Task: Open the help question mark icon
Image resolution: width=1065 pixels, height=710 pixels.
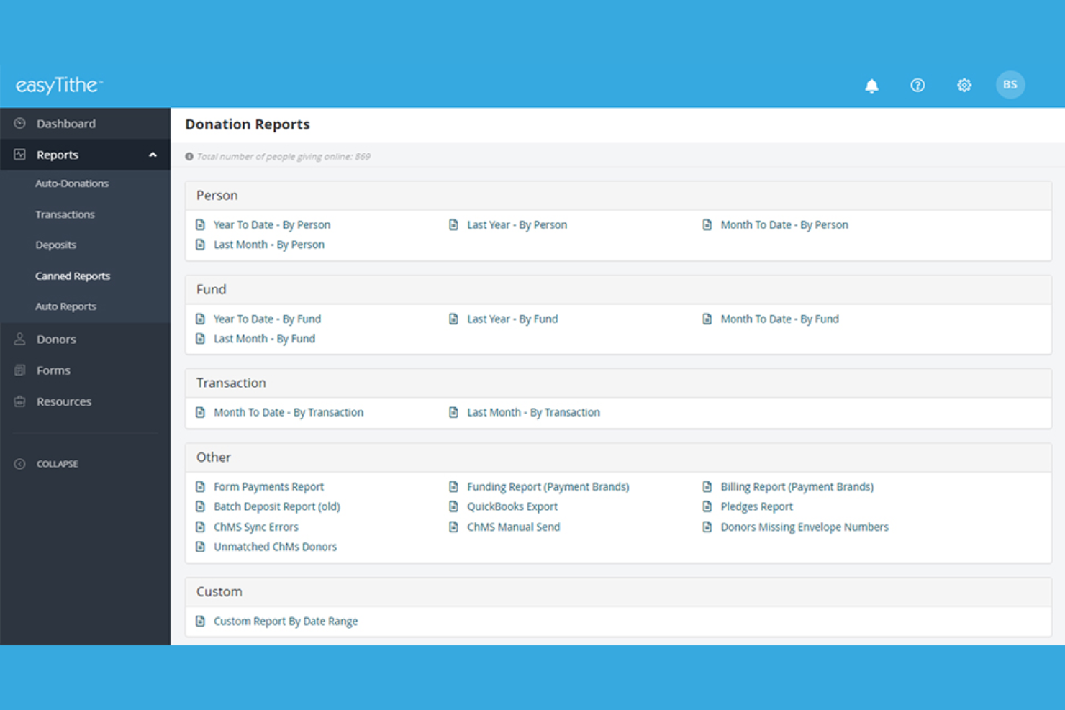Action: (x=917, y=85)
